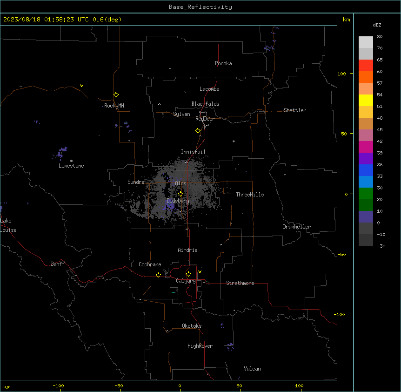The image size is (401, 392).
Task: Select the Didsbury town label
Action: [178, 201]
